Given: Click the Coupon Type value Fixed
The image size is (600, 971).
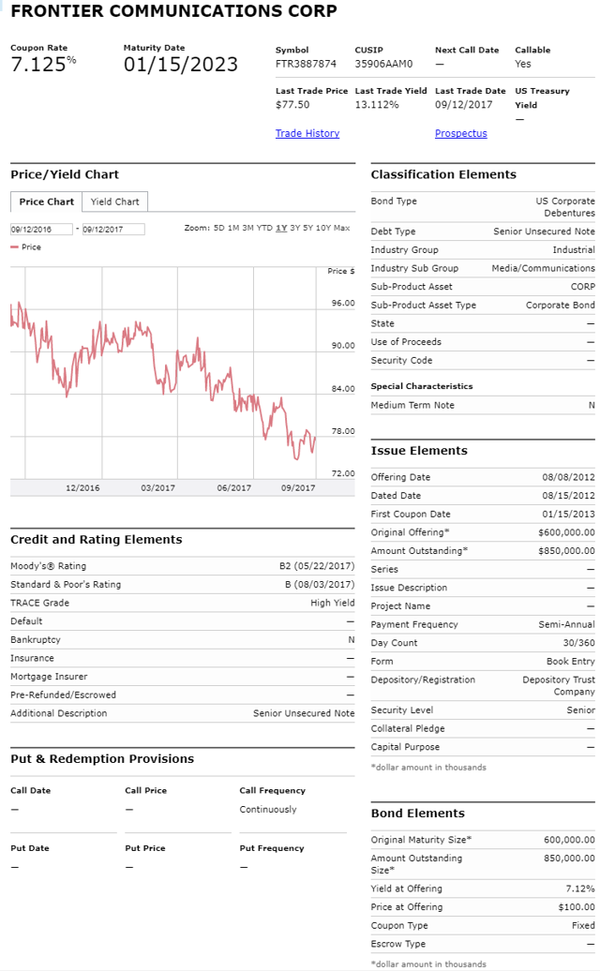Looking at the screenshot, I should pos(583,925).
